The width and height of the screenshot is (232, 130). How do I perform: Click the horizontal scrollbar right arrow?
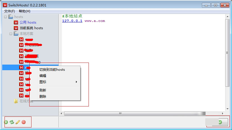(x=222, y=113)
